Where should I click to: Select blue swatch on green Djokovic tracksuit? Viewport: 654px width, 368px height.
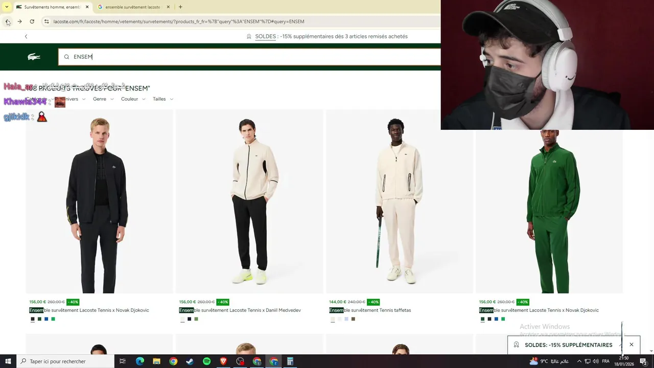click(496, 319)
